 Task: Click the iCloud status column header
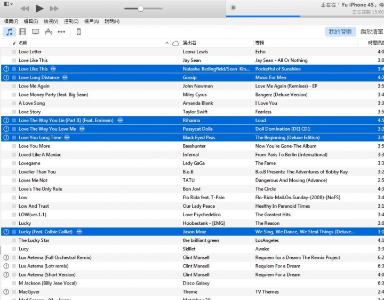coord(175,43)
